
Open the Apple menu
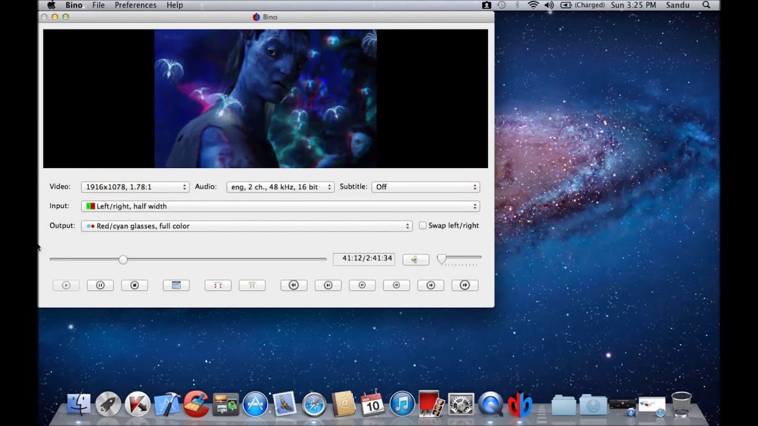pyautogui.click(x=52, y=5)
